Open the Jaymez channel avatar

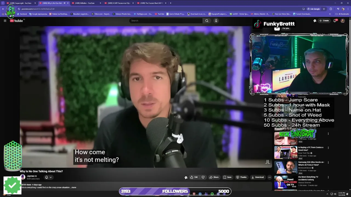(x=23, y=177)
